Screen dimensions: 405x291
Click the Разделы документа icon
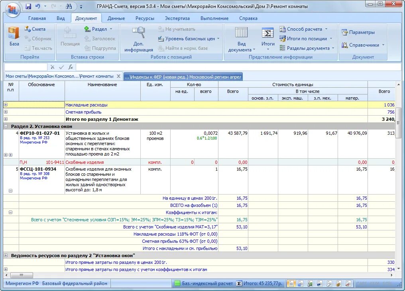pos(282,48)
